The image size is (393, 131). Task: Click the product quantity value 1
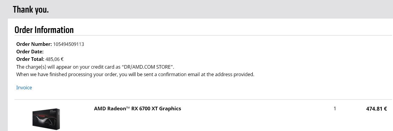(335, 109)
